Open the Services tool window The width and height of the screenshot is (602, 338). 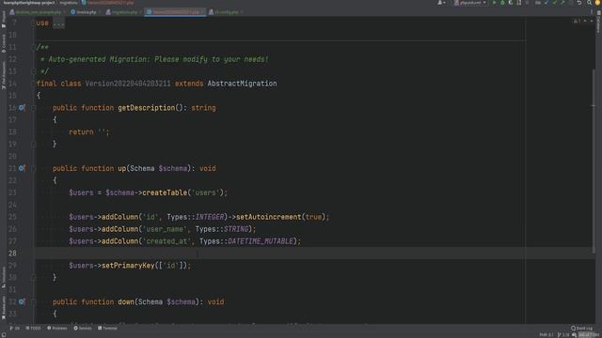(83, 328)
